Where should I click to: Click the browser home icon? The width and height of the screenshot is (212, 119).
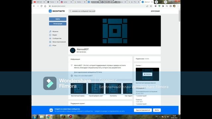pos(45,6)
